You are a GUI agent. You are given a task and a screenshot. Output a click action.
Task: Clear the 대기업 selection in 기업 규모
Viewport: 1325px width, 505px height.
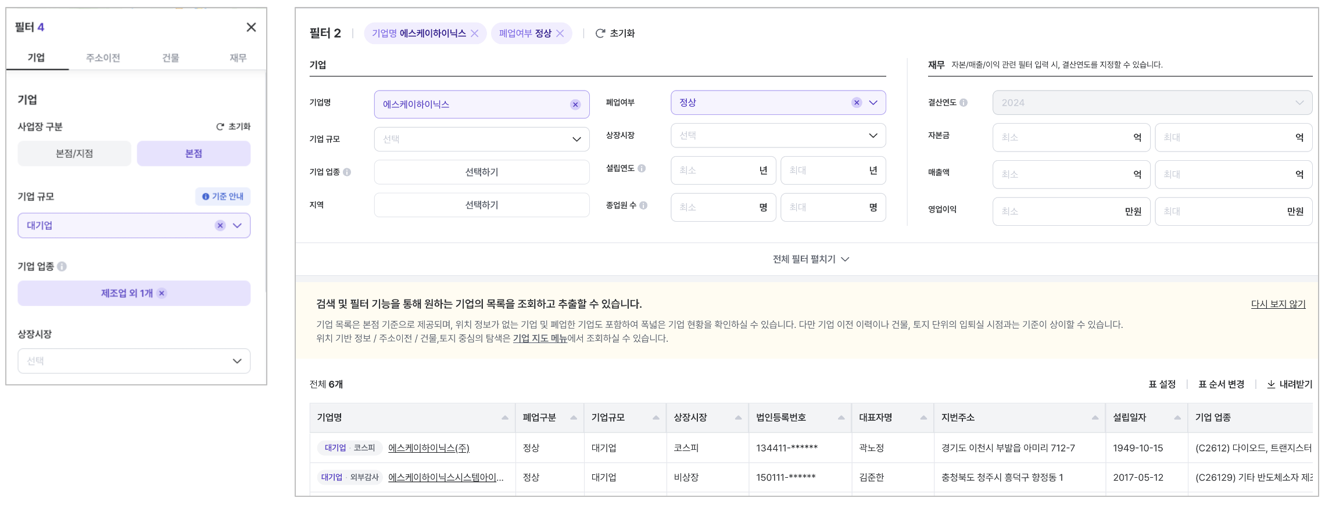tap(220, 226)
